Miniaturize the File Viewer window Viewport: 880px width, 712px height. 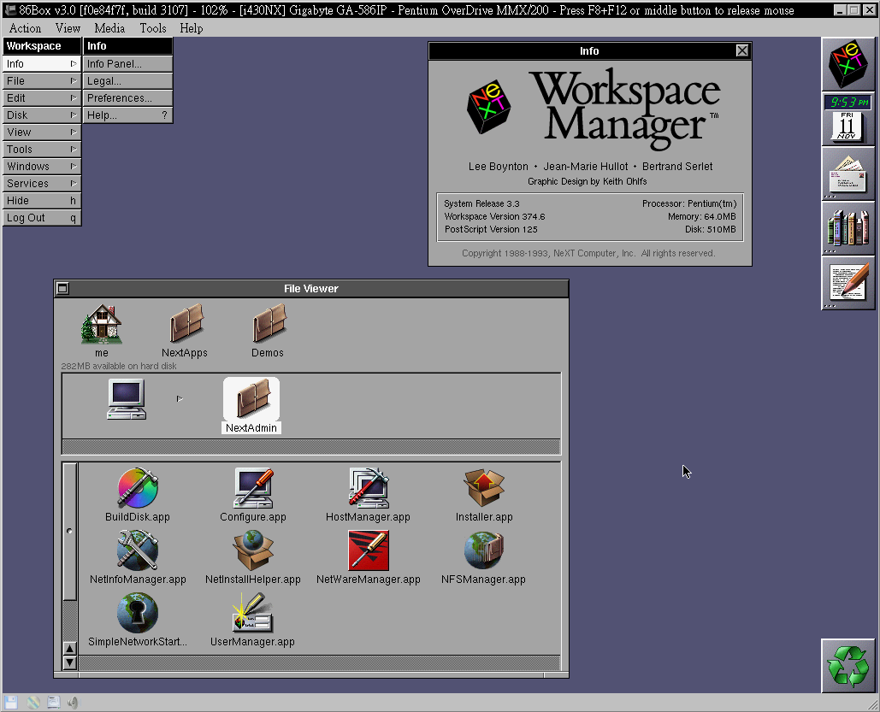click(63, 288)
